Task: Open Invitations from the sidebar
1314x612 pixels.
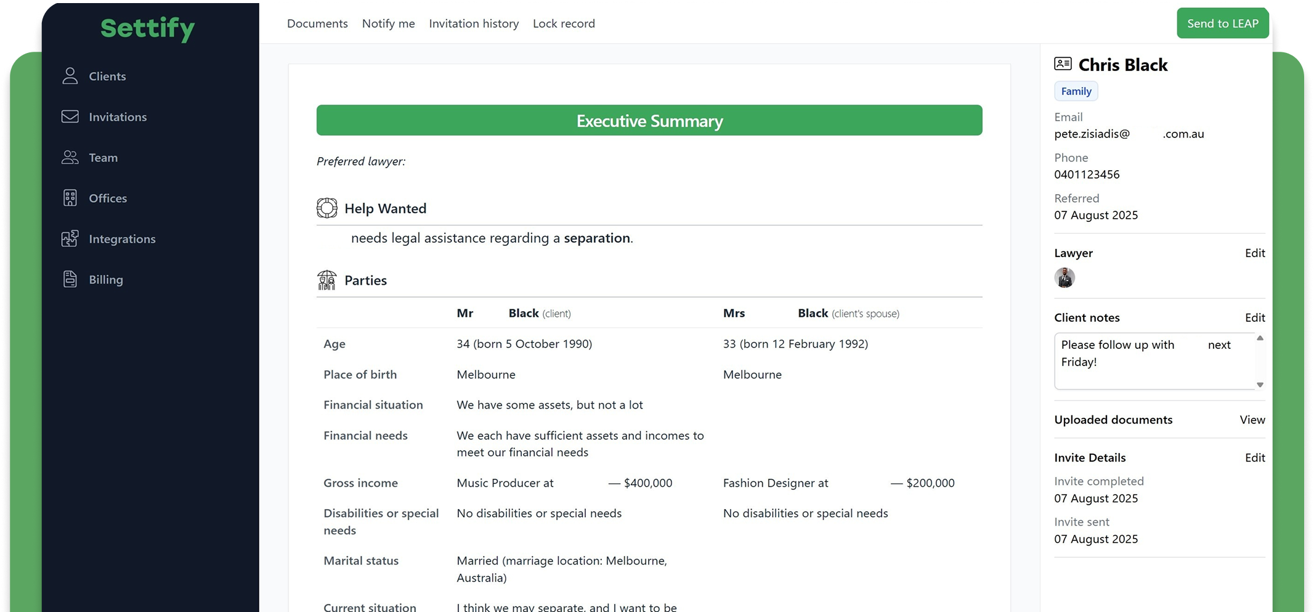Action: pos(118,116)
